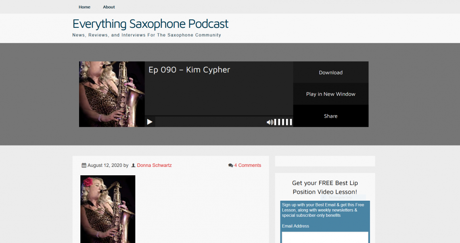Click the FREE Best Lip Position heading
Image resolution: width=460 pixels, height=243 pixels.
325,187
